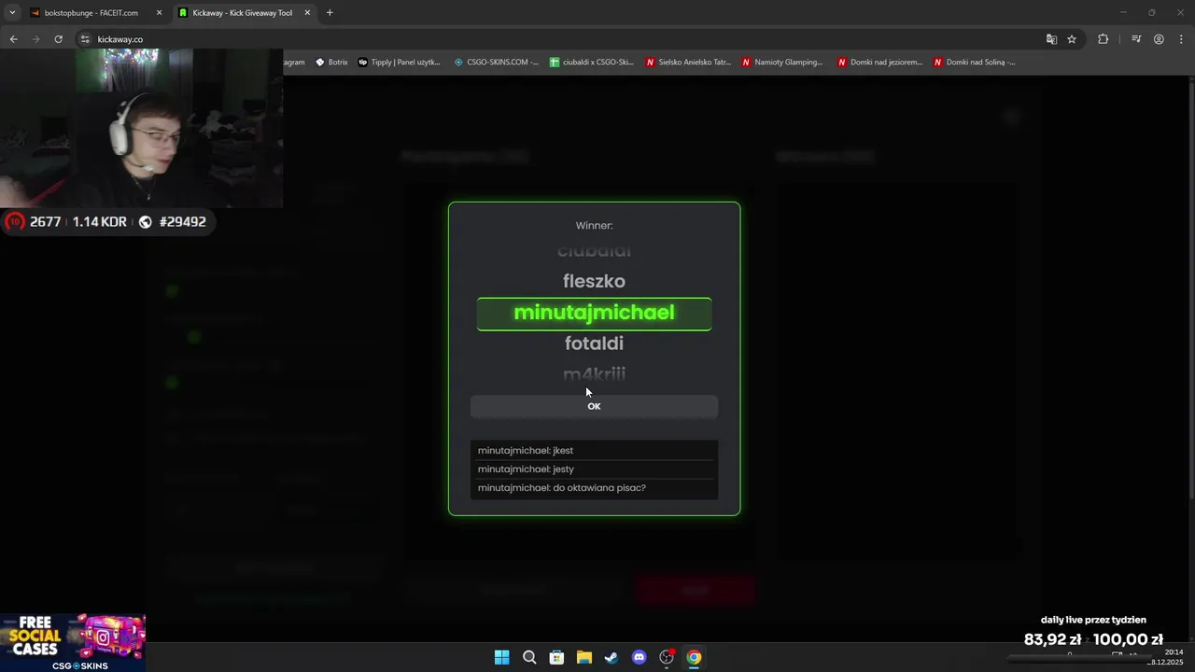The width and height of the screenshot is (1195, 672).
Task: Open the browser extensions puzzle icon
Action: [x=1103, y=39]
